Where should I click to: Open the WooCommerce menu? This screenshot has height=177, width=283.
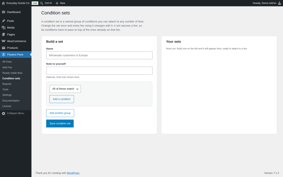(16, 41)
